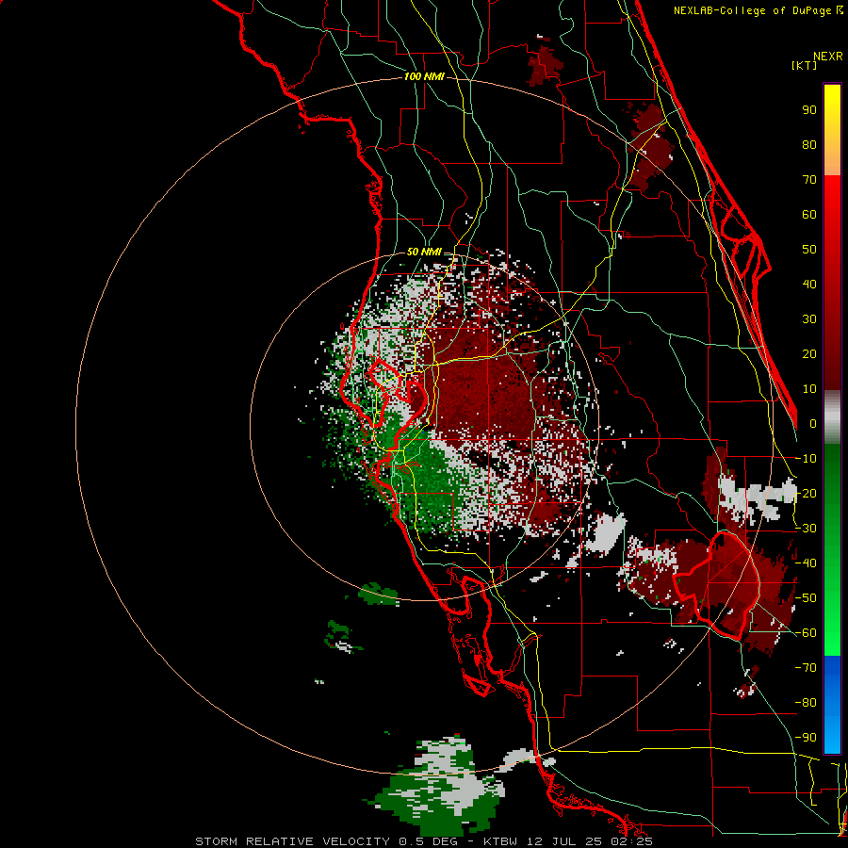Select the positive 40 scale value
This screenshot has width=848, height=848.
coord(809,284)
